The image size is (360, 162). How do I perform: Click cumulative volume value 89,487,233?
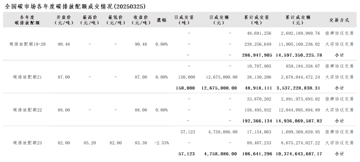[x=259, y=143]
